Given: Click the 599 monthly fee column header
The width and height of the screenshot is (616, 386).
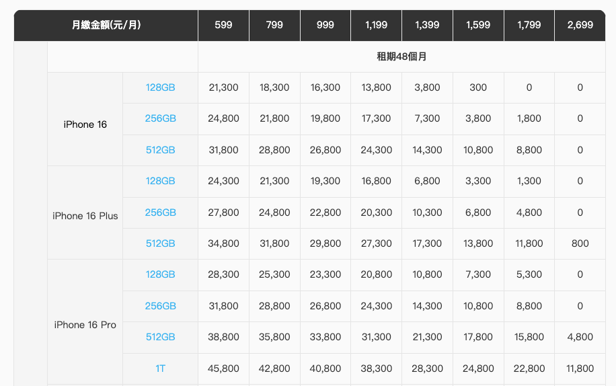Looking at the screenshot, I should [x=223, y=25].
